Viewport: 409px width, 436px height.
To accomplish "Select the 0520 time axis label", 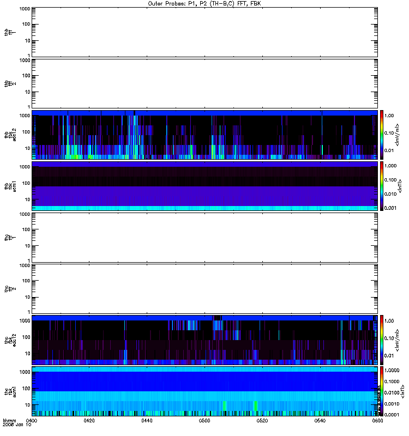I will click(262, 421).
